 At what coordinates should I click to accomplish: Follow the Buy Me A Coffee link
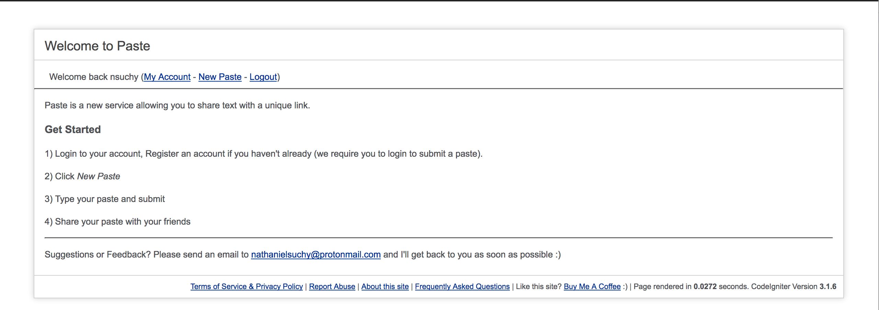click(592, 286)
